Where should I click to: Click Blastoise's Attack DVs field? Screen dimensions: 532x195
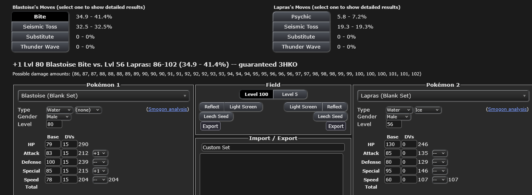69,153
